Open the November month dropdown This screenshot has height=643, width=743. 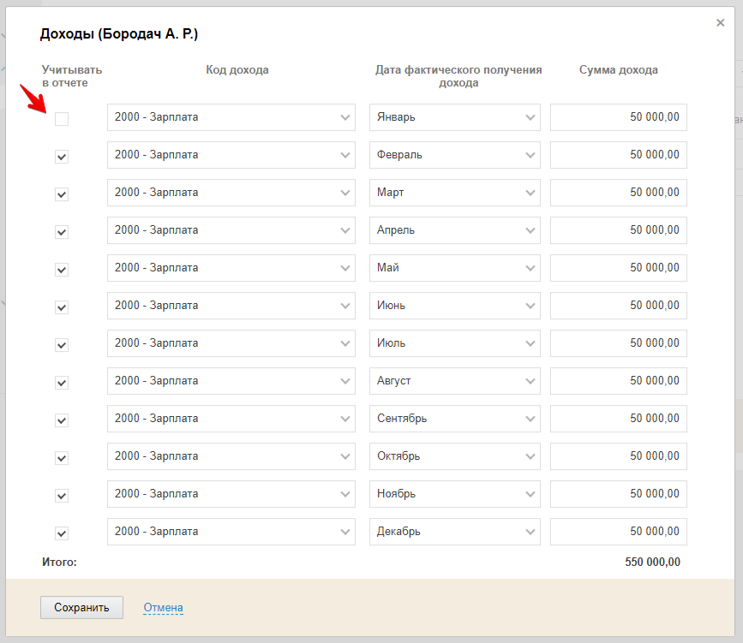pyautogui.click(x=454, y=494)
